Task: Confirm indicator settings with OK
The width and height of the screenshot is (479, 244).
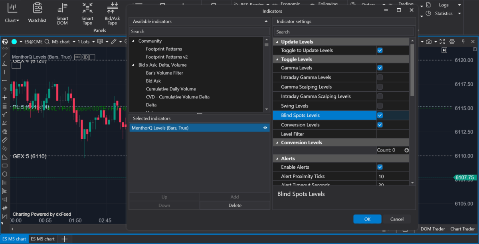Action: 367,218
